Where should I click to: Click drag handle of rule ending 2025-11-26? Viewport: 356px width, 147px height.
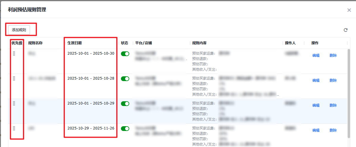(x=14, y=128)
